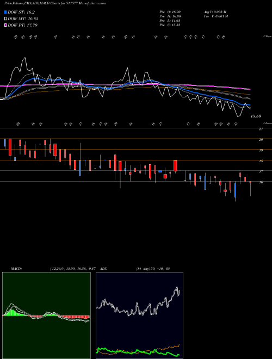Click the Pre L: 14.63 value

tap(170, 21)
